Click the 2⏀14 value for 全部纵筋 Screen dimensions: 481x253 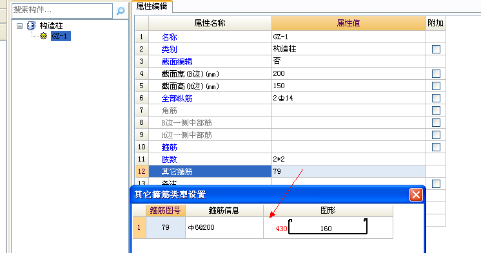[283, 98]
